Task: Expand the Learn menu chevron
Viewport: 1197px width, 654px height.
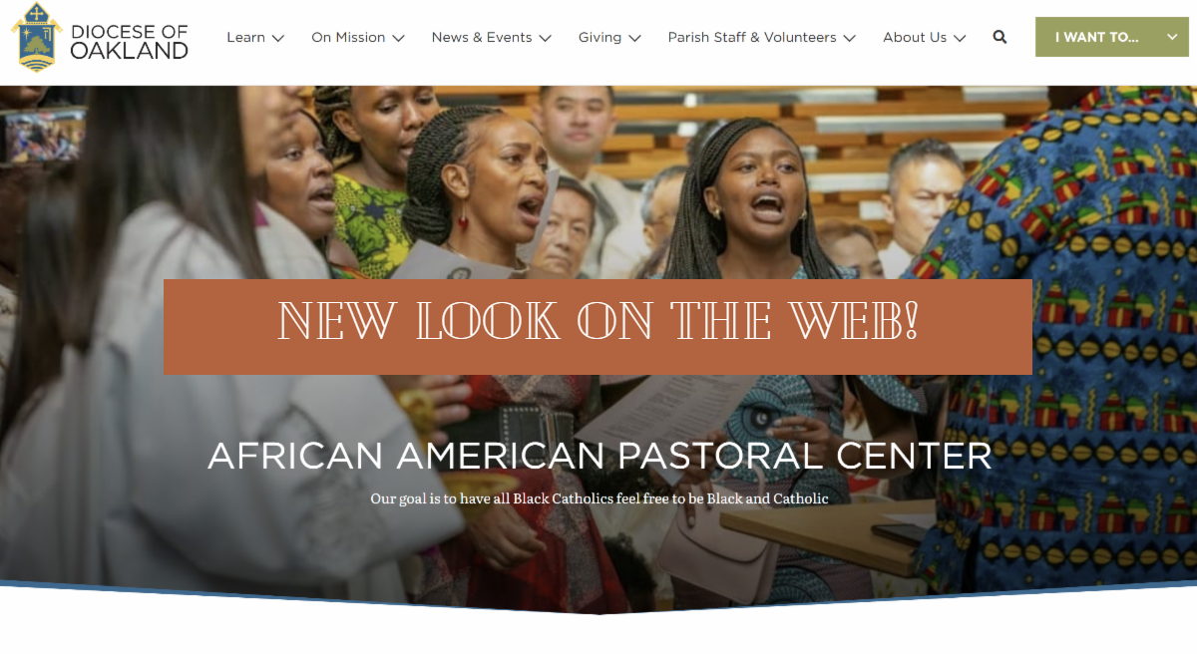Action: tap(278, 38)
